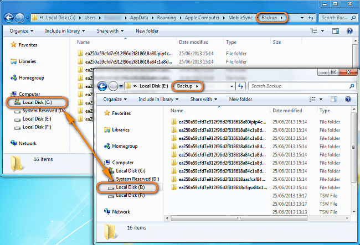Screen dimensions: 360x245
Task: Click Back arrow in the Local Disk (E:) Backup window
Action: coord(102,86)
